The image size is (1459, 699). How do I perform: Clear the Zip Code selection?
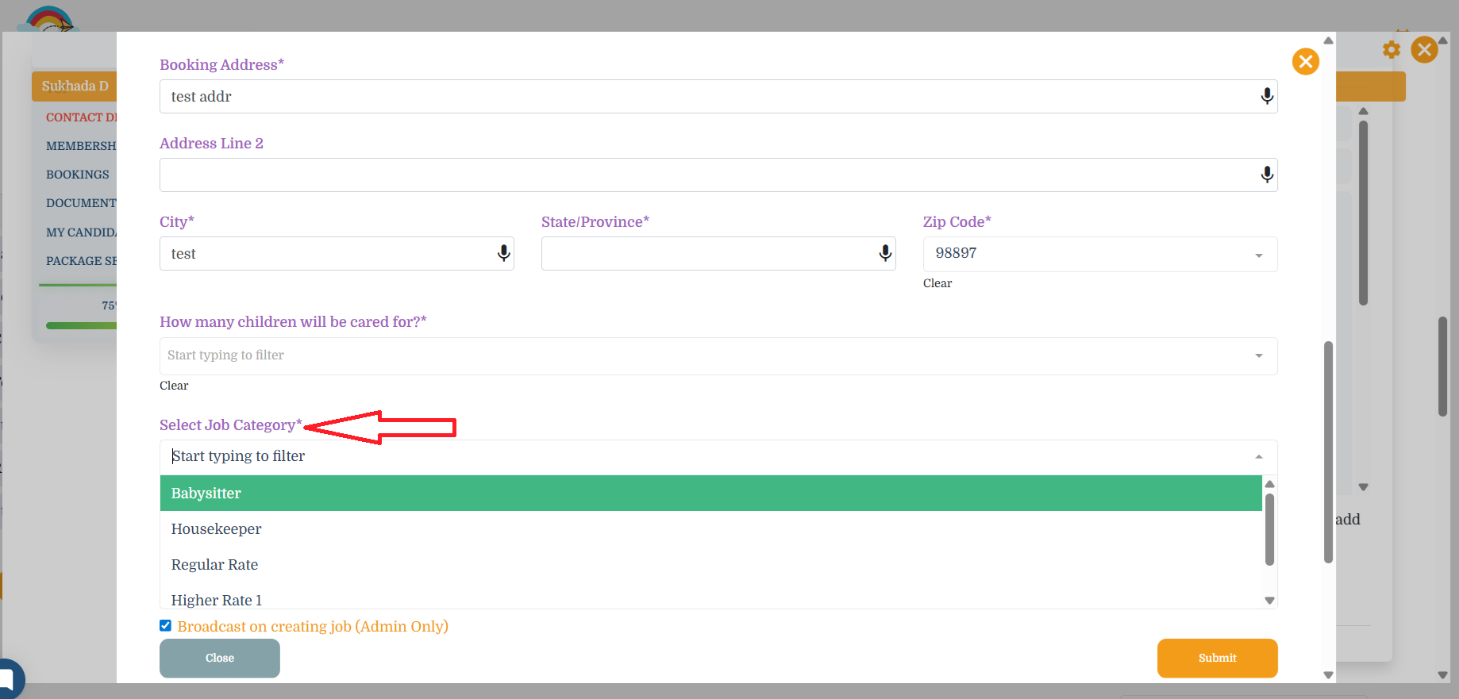937,283
